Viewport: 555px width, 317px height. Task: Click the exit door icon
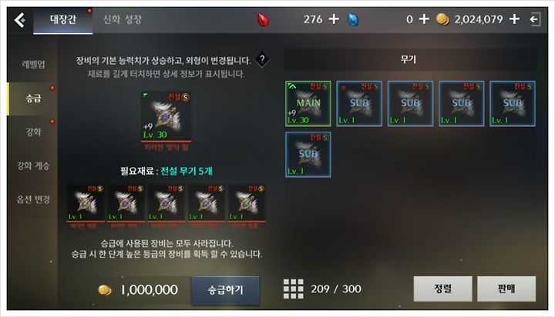coord(535,19)
